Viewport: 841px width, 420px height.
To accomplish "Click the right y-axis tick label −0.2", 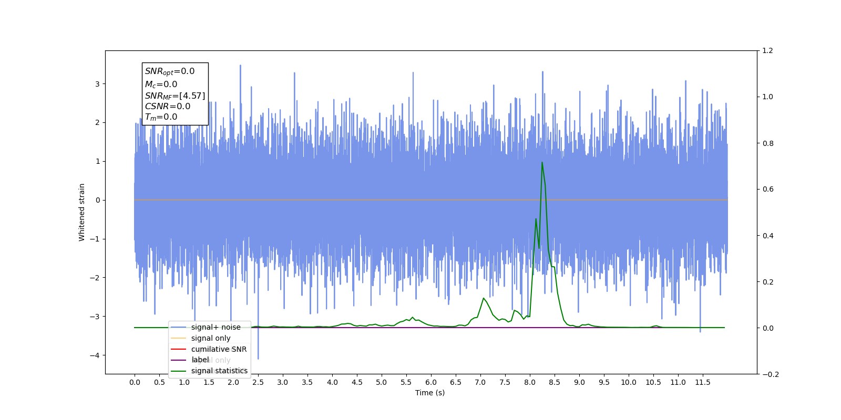I will [x=771, y=374].
